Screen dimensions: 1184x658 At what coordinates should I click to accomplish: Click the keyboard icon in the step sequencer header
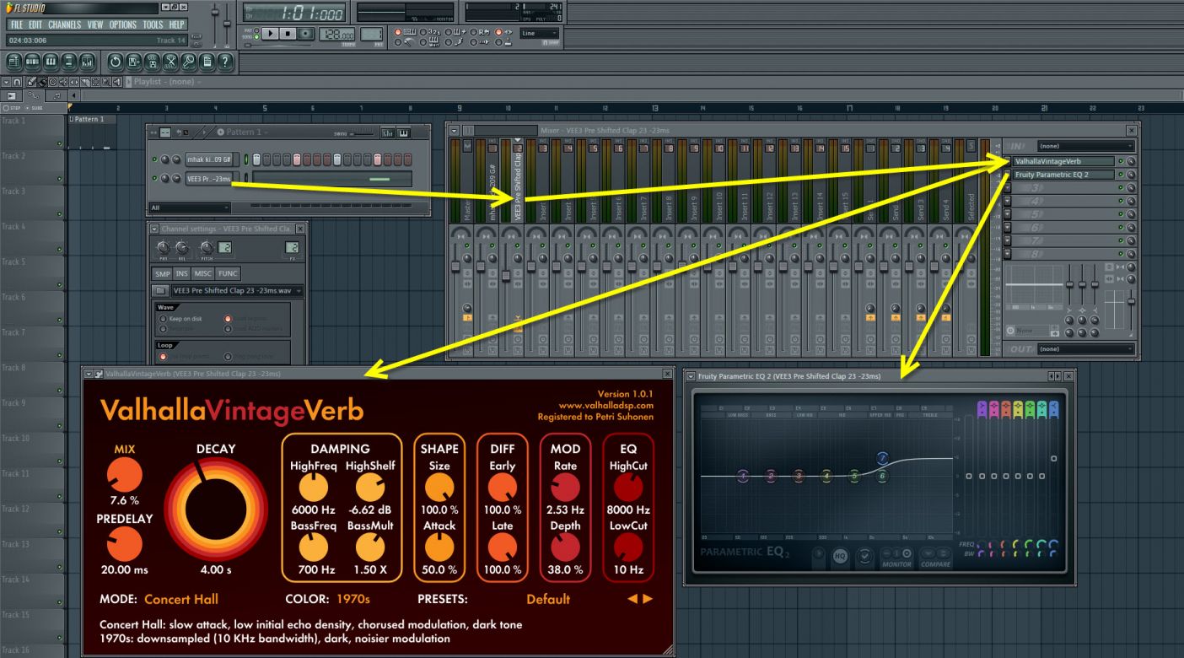(x=403, y=132)
